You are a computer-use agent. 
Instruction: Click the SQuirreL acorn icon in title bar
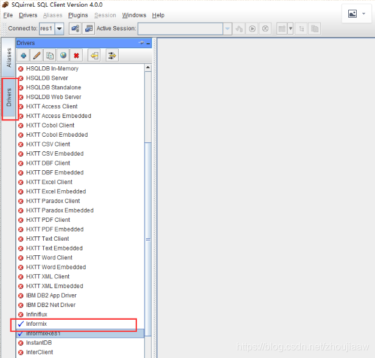[x=5, y=4]
